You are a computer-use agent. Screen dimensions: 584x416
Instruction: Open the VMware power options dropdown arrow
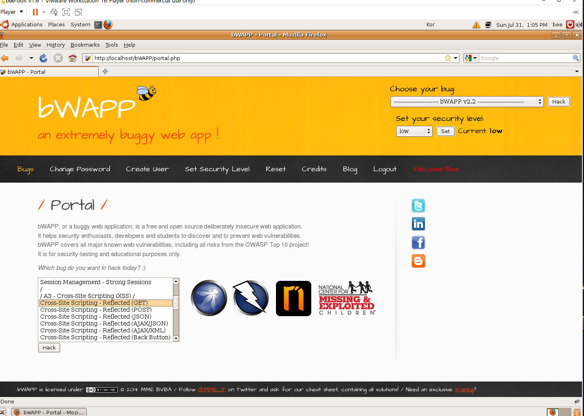tap(44, 12)
